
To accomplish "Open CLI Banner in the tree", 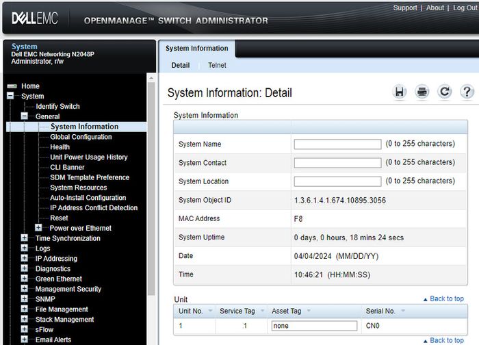I will [x=67, y=167].
